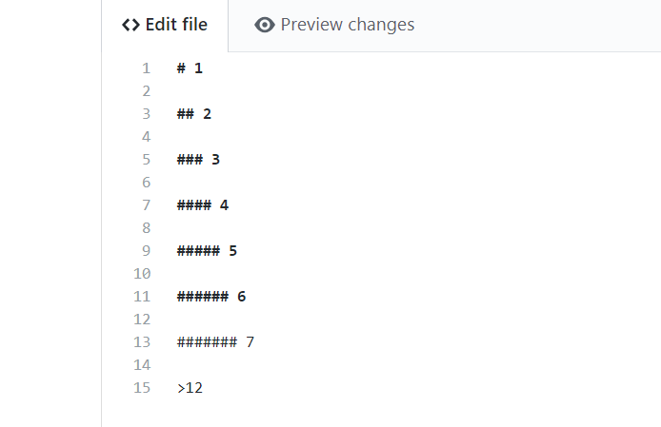The width and height of the screenshot is (661, 427).
Task: Click the '##### 5' heading line
Action: [x=207, y=251]
